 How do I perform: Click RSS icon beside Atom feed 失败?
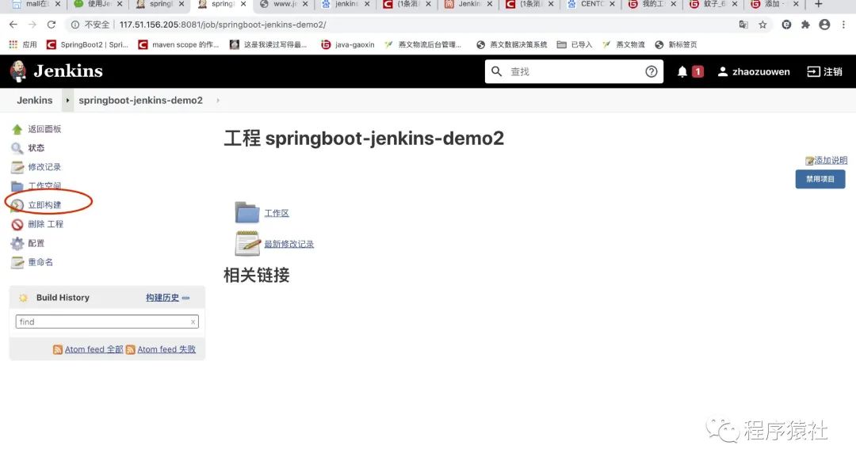[131, 350]
